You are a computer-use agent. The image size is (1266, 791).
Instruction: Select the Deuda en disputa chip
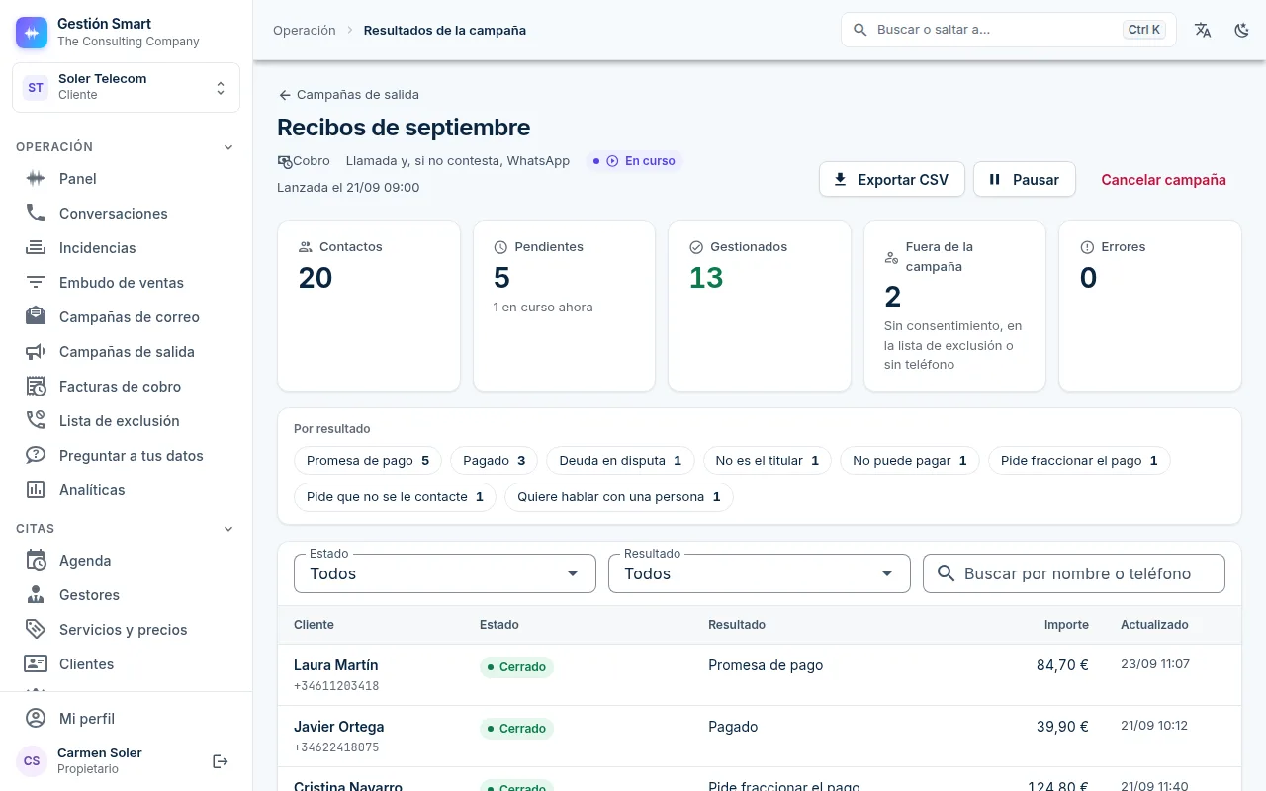620,461
